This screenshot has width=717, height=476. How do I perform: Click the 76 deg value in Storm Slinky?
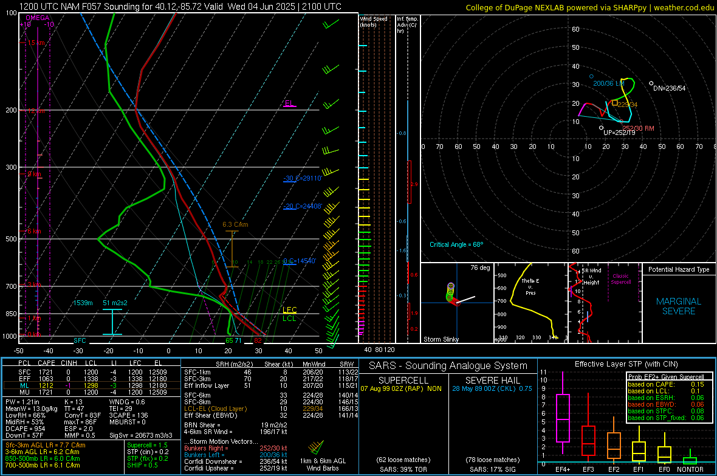[x=480, y=267]
